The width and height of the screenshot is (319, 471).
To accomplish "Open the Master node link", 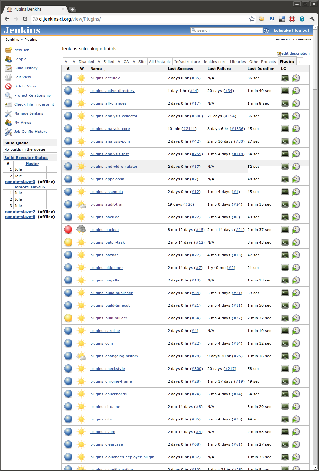I will (x=32, y=164).
